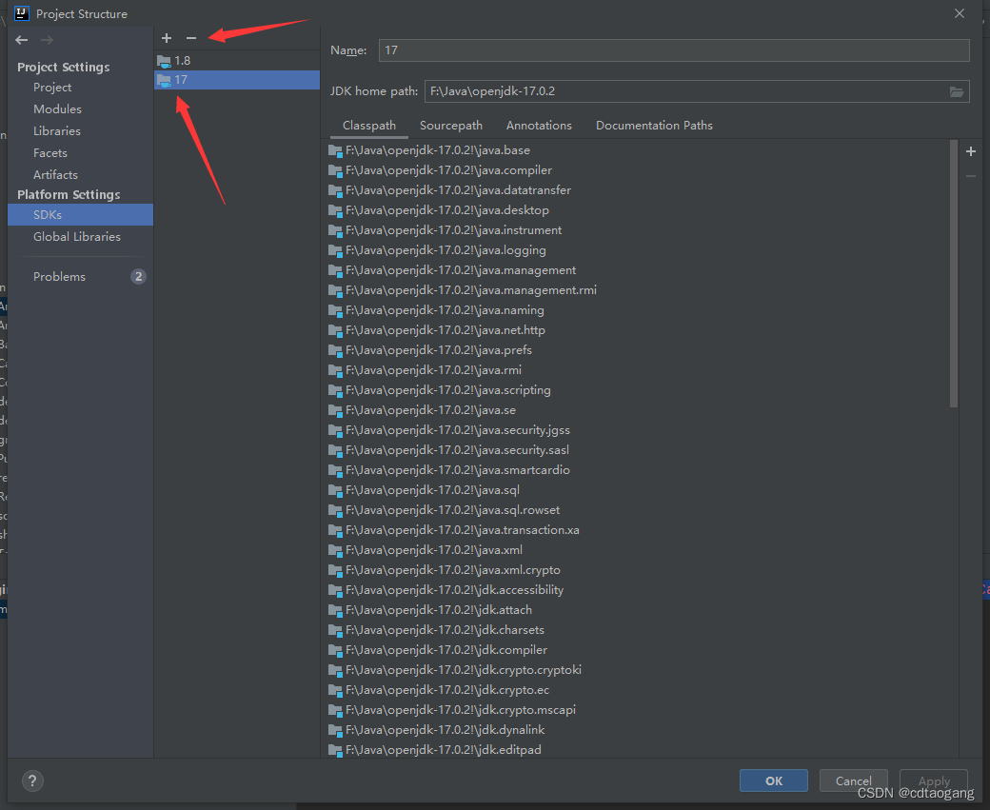The image size is (990, 810).
Task: Remove a classpath entry with the side minus icon
Action: click(x=971, y=176)
